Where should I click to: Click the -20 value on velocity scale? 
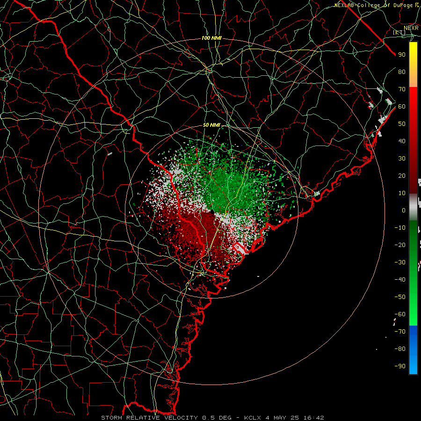pos(400,245)
